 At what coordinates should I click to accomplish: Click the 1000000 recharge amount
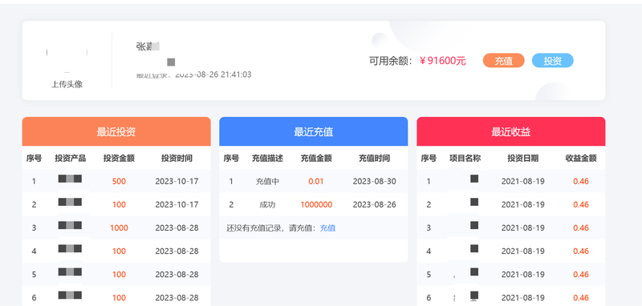coord(316,205)
